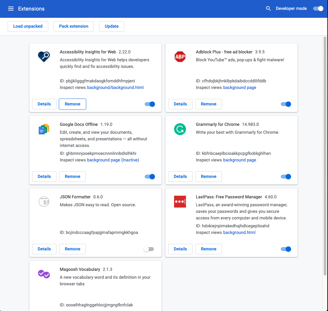Remove the LastPass extension
Viewport: 328px width, 311px height.
click(x=208, y=249)
